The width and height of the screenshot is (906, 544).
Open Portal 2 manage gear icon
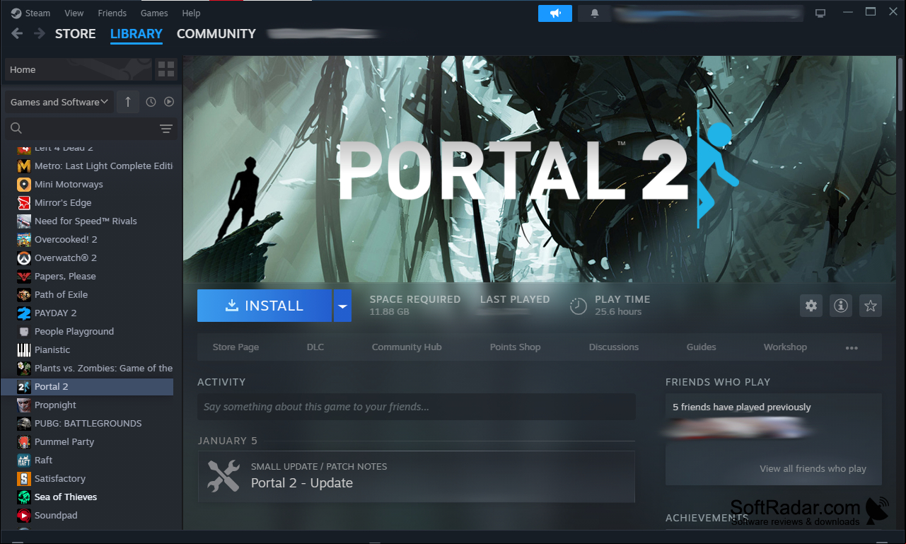tap(811, 306)
